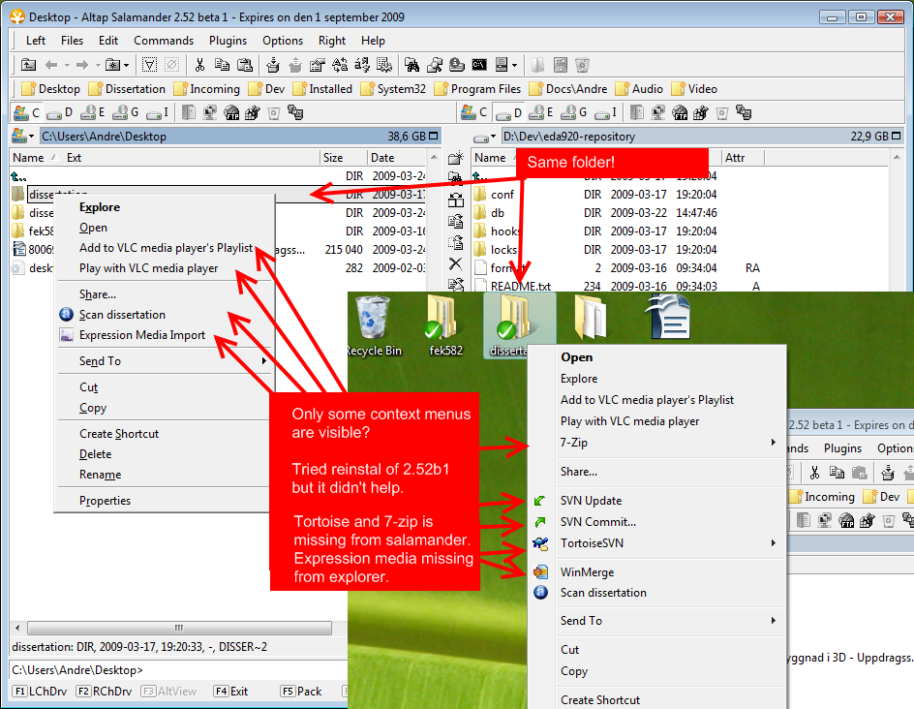The image size is (914, 709).
Task: Open Recycle Bin icon in right drive bar
Action: coord(722,112)
